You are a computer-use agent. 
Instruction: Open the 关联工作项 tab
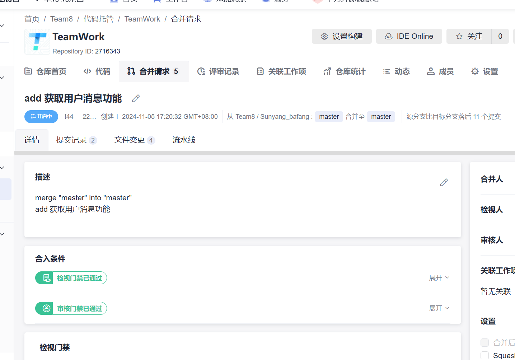pos(281,71)
